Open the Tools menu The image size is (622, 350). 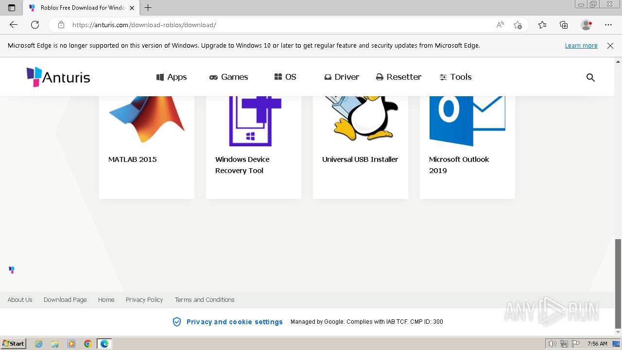pos(455,77)
